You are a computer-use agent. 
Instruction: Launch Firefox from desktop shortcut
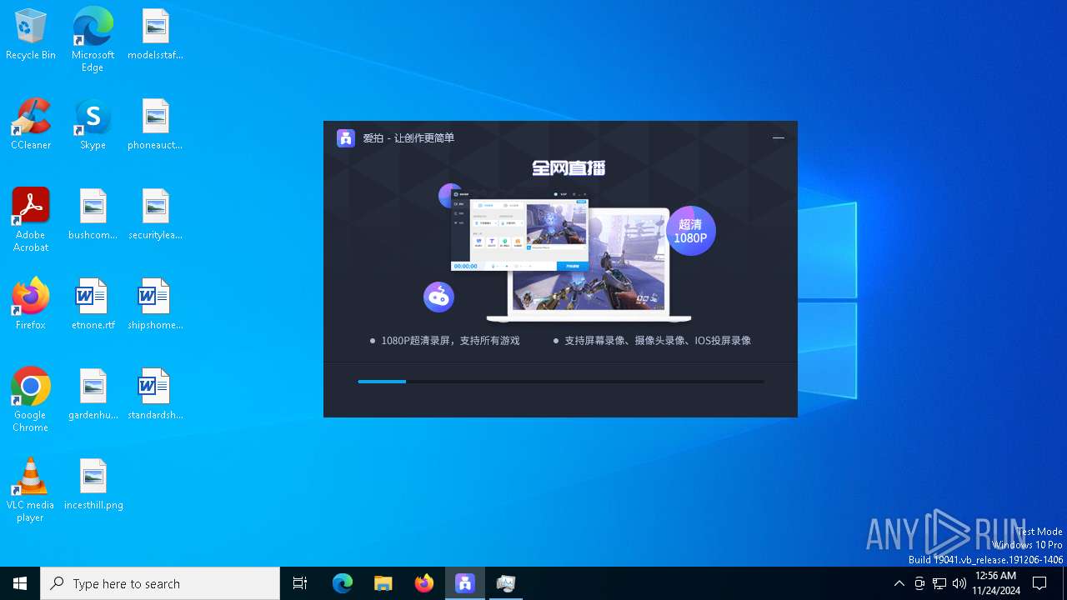(x=31, y=305)
